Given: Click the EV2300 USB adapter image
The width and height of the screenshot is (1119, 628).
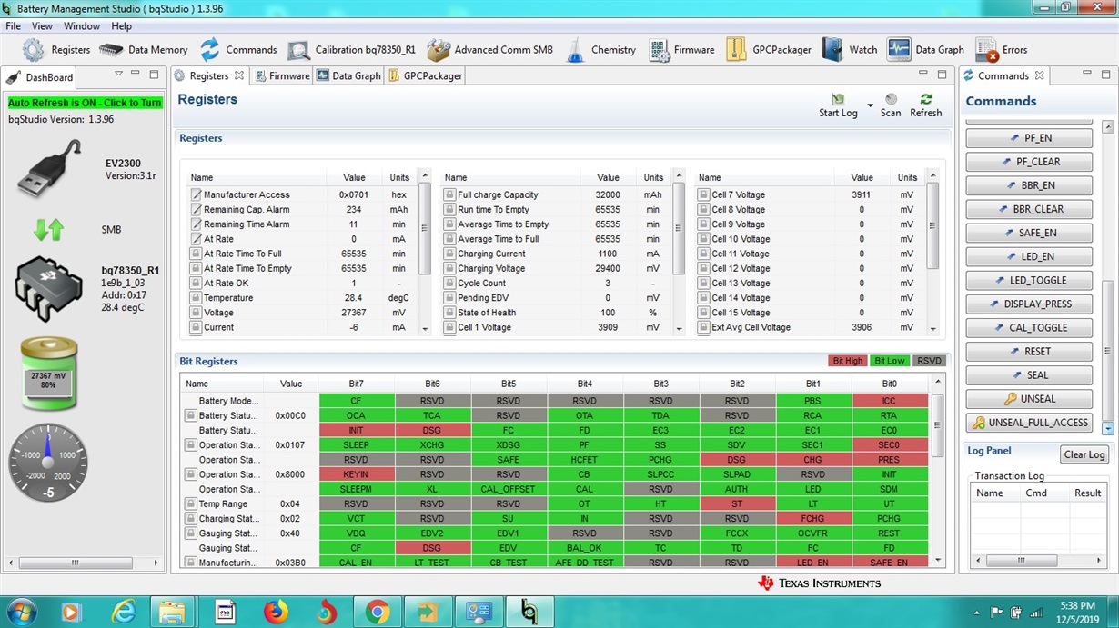Looking at the screenshot, I should [50, 170].
